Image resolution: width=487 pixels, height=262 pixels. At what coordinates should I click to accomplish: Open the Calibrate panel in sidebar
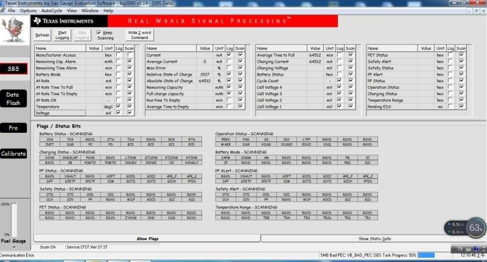tap(13, 154)
